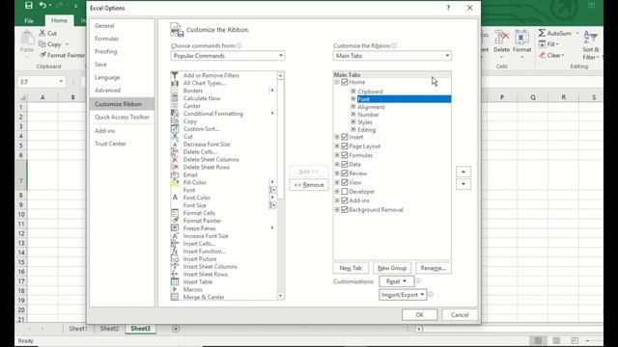Uncheck the Home tab checkbox
Screen dimensions: 618x347
click(345, 82)
